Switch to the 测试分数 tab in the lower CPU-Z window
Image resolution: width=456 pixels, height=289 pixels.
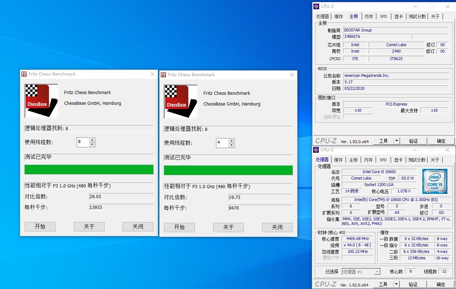click(417, 160)
